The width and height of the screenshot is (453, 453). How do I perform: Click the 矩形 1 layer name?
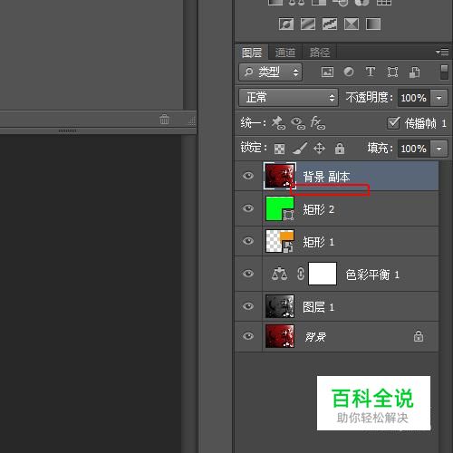click(318, 242)
